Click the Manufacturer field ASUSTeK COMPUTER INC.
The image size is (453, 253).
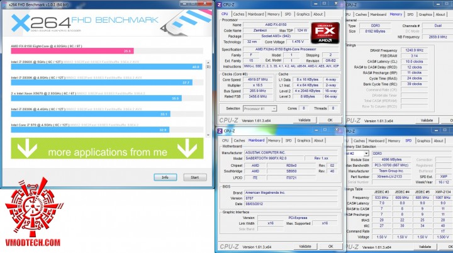291,153
